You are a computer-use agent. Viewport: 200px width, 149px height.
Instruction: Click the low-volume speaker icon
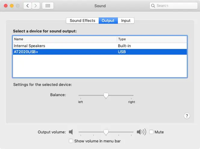tap(71, 132)
